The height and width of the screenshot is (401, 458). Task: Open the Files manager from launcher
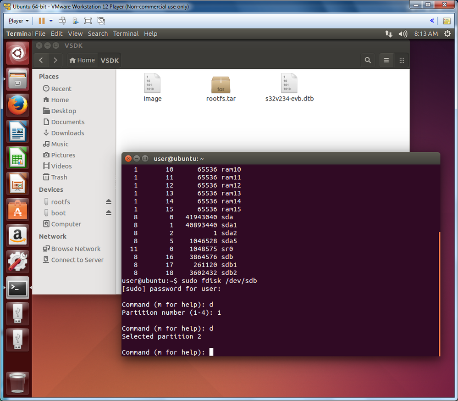17,79
